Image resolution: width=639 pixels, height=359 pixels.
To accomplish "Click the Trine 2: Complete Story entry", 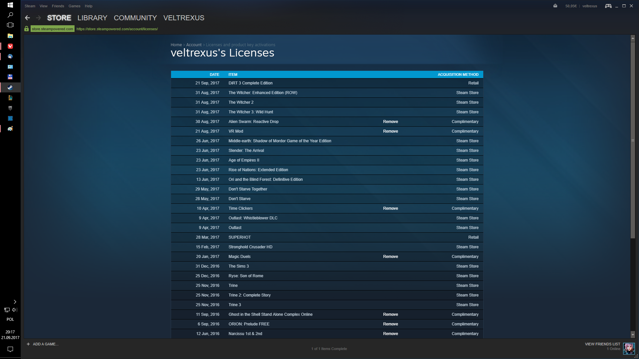I will 250,295.
